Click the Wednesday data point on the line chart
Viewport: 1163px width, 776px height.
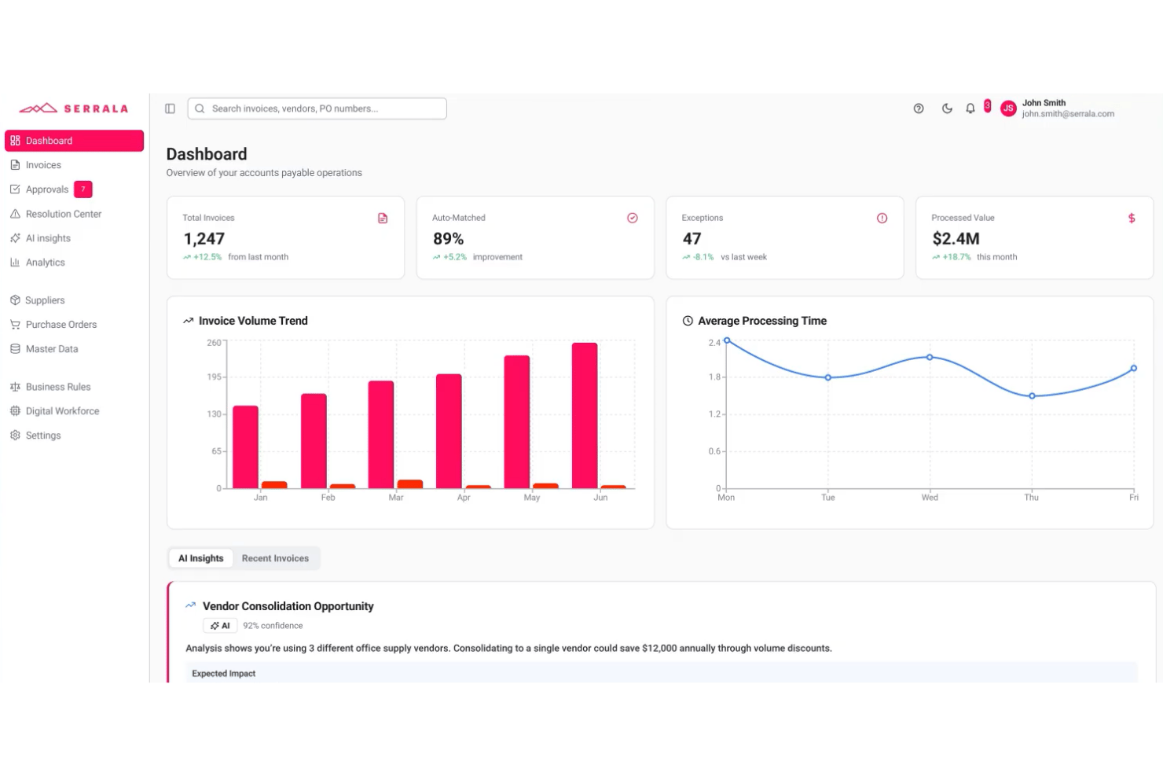930,357
